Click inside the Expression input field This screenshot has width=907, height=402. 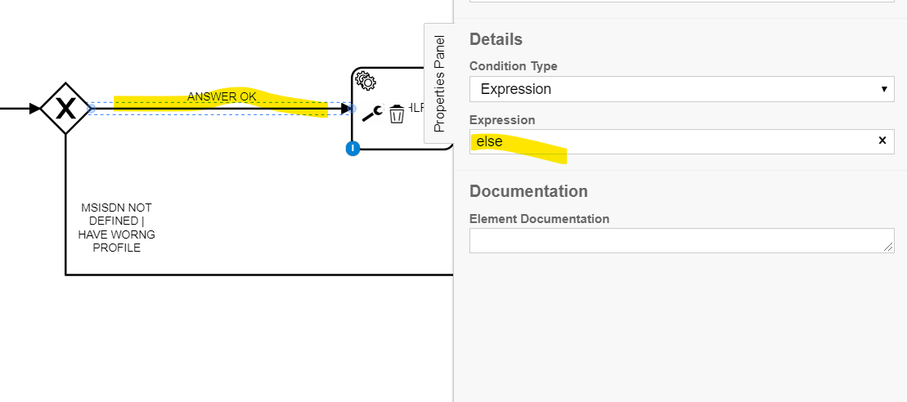671,141
